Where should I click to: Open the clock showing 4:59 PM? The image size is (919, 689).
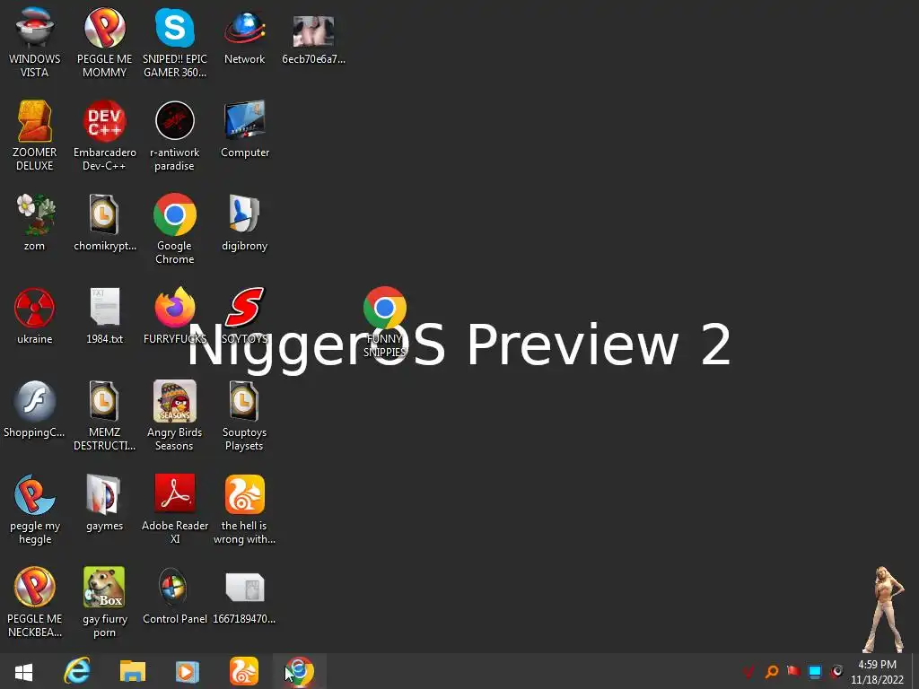(x=877, y=671)
